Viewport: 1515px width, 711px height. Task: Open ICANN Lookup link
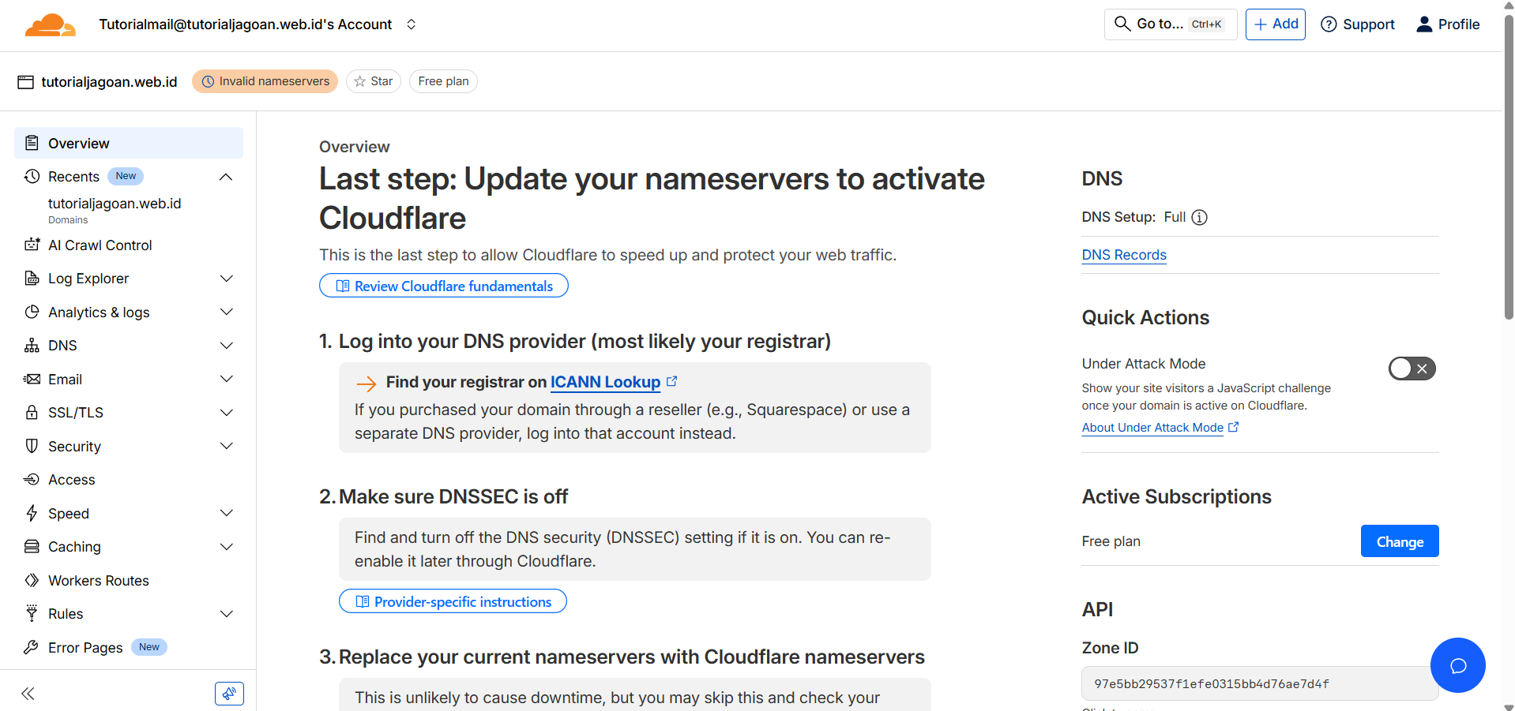point(605,382)
